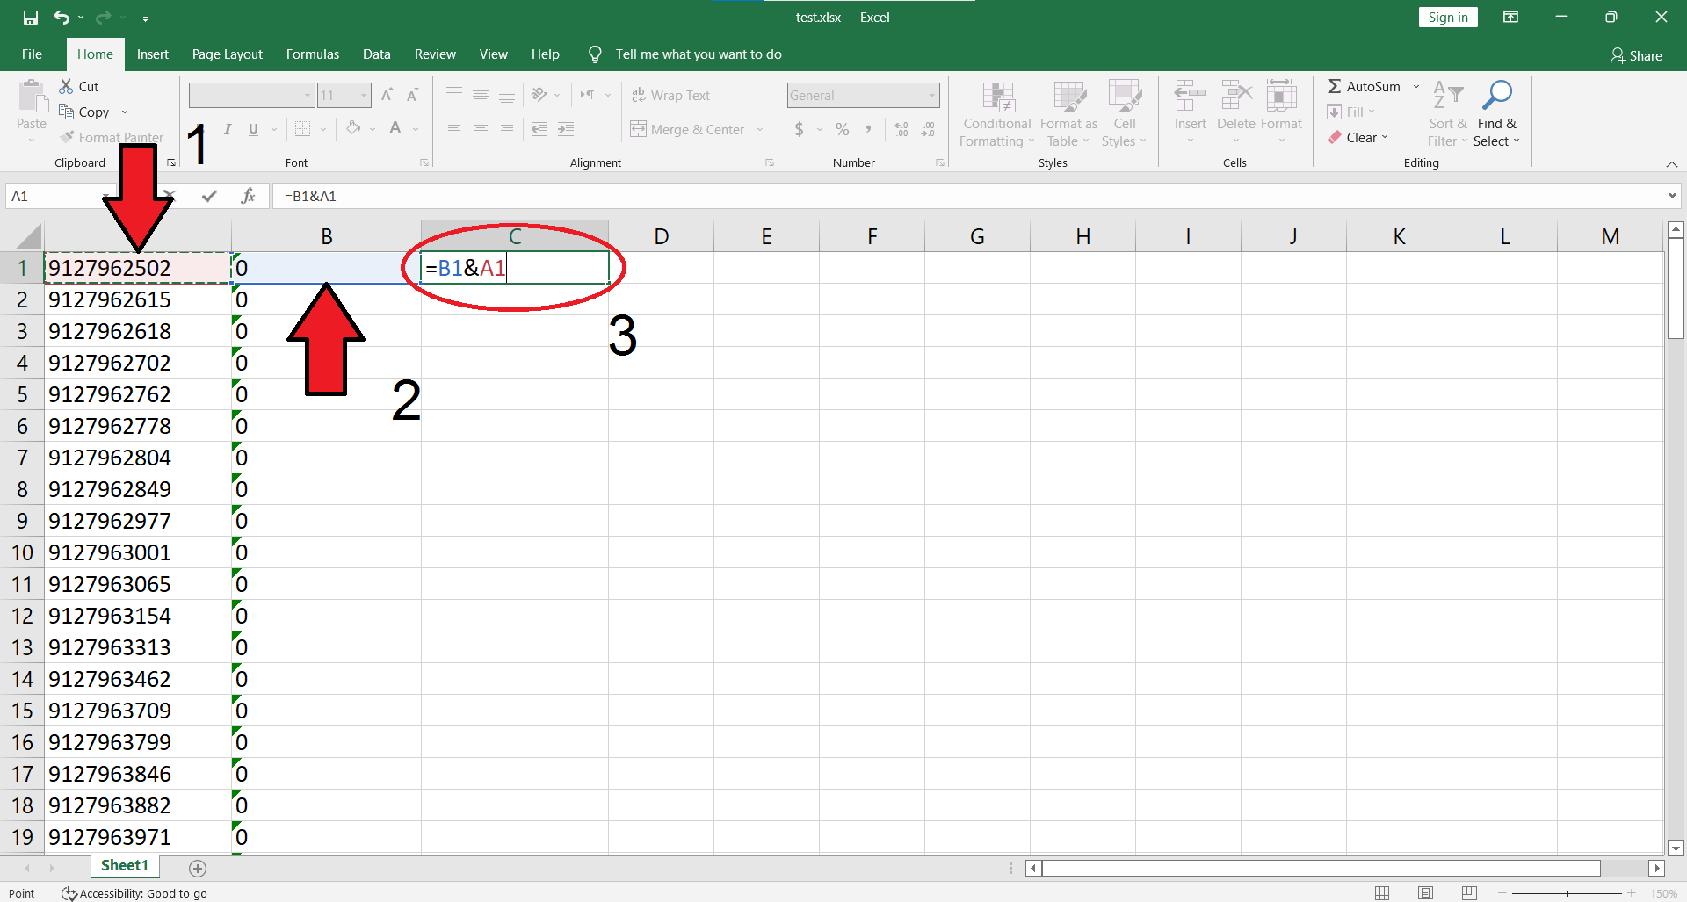Click the Tell me search box
Viewport: 1687px width, 902px height.
(698, 54)
